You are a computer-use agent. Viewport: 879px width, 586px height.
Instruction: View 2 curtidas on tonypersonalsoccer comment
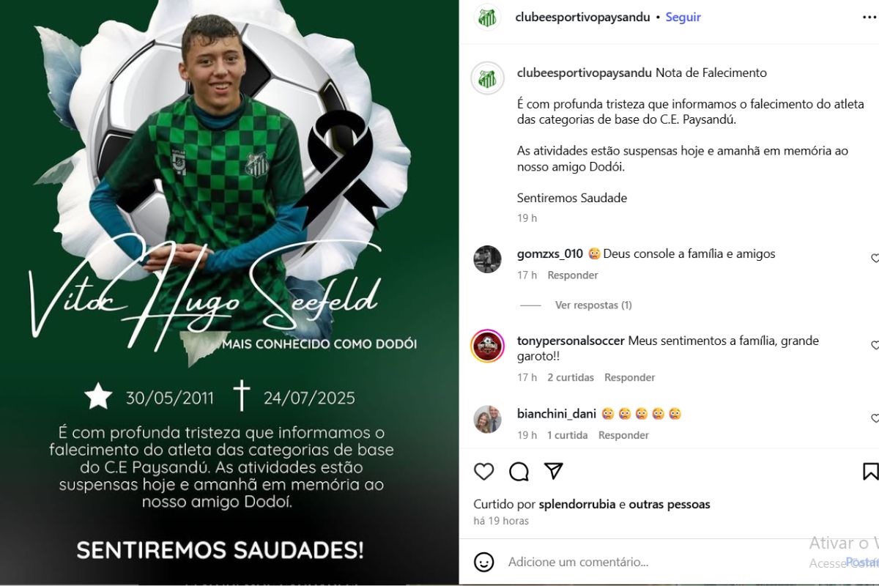pyautogui.click(x=571, y=377)
